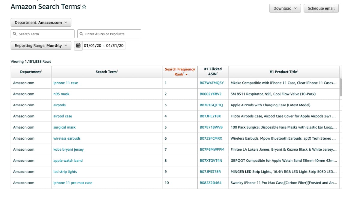Screen dimensions: 360x198
Task: Click rank 10 in the iphone 11 pro max row
Action: (x=167, y=183)
